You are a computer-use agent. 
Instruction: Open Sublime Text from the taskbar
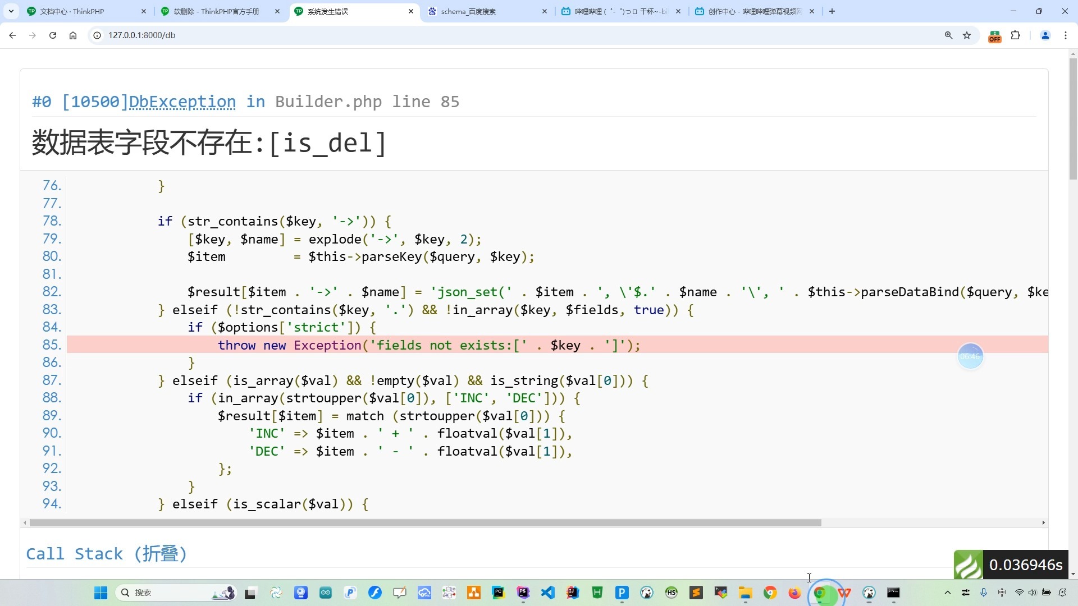(x=696, y=593)
